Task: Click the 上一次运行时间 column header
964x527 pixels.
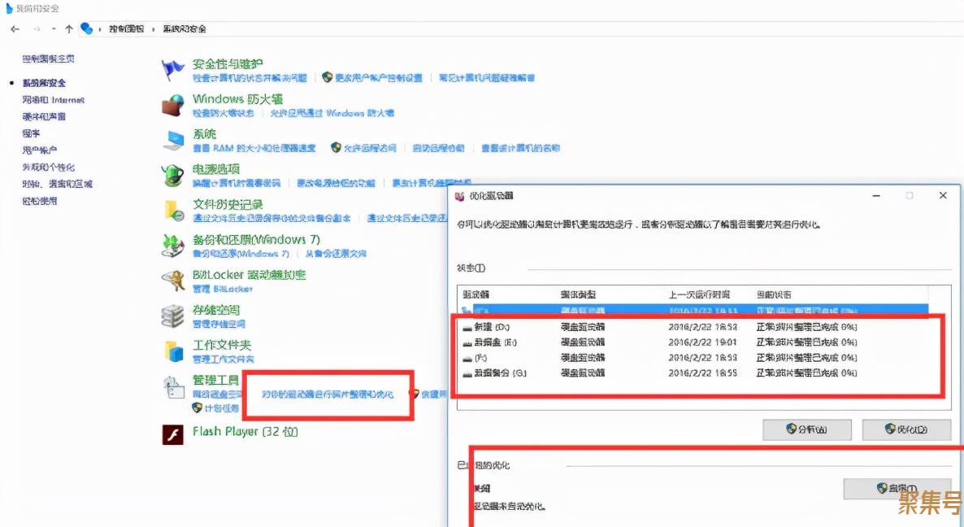Action: [x=700, y=294]
